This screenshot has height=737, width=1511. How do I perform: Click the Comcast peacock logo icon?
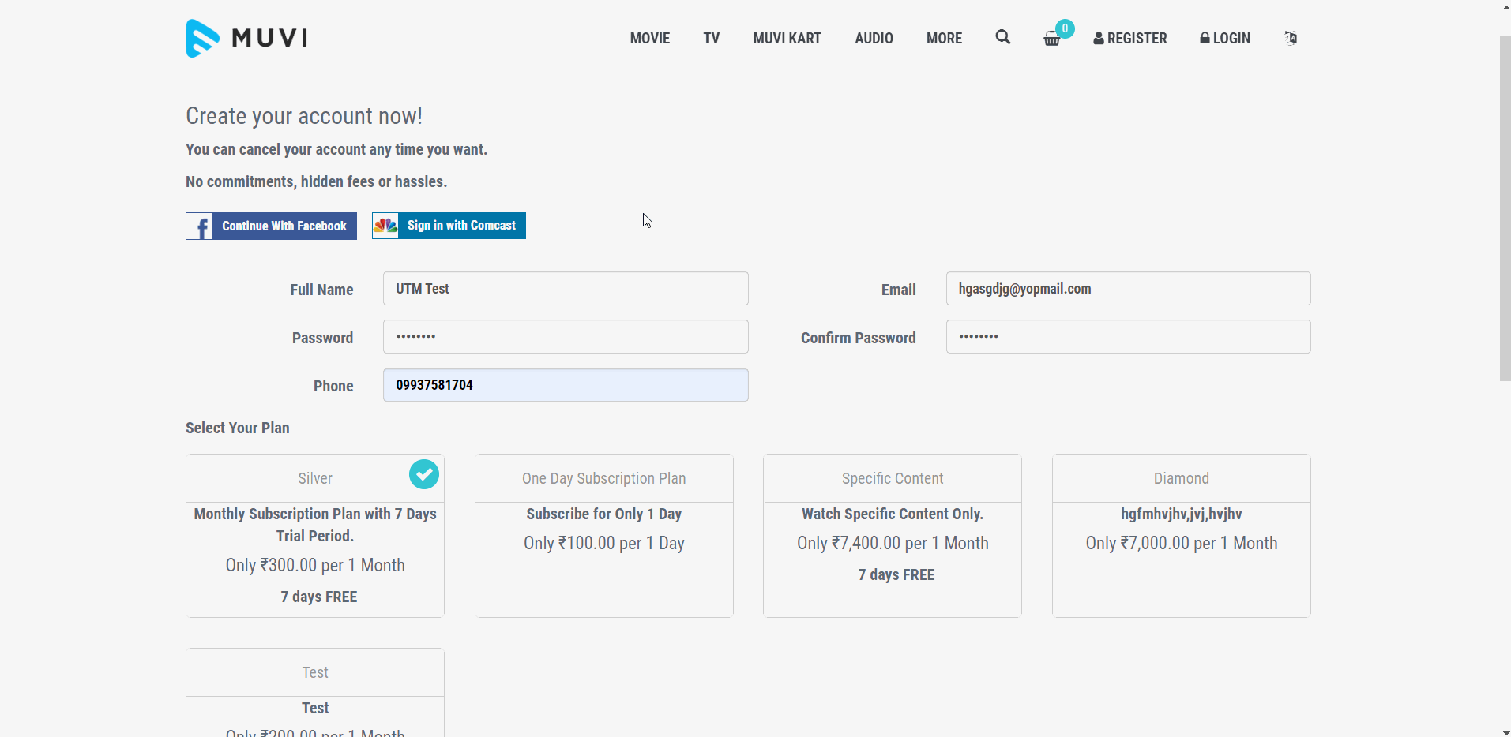[385, 226]
